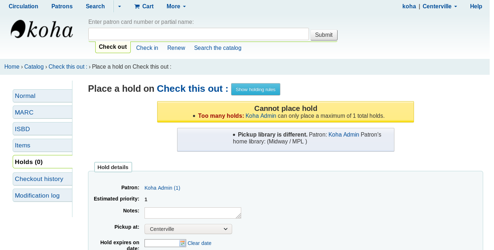Expand the More menu
This screenshot has width=494, height=250.
(176, 7)
